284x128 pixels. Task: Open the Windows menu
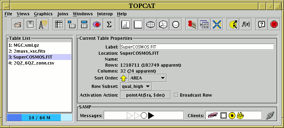tap(83, 14)
